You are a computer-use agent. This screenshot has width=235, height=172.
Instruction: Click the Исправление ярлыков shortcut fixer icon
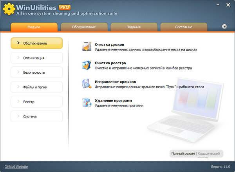(x=87, y=84)
